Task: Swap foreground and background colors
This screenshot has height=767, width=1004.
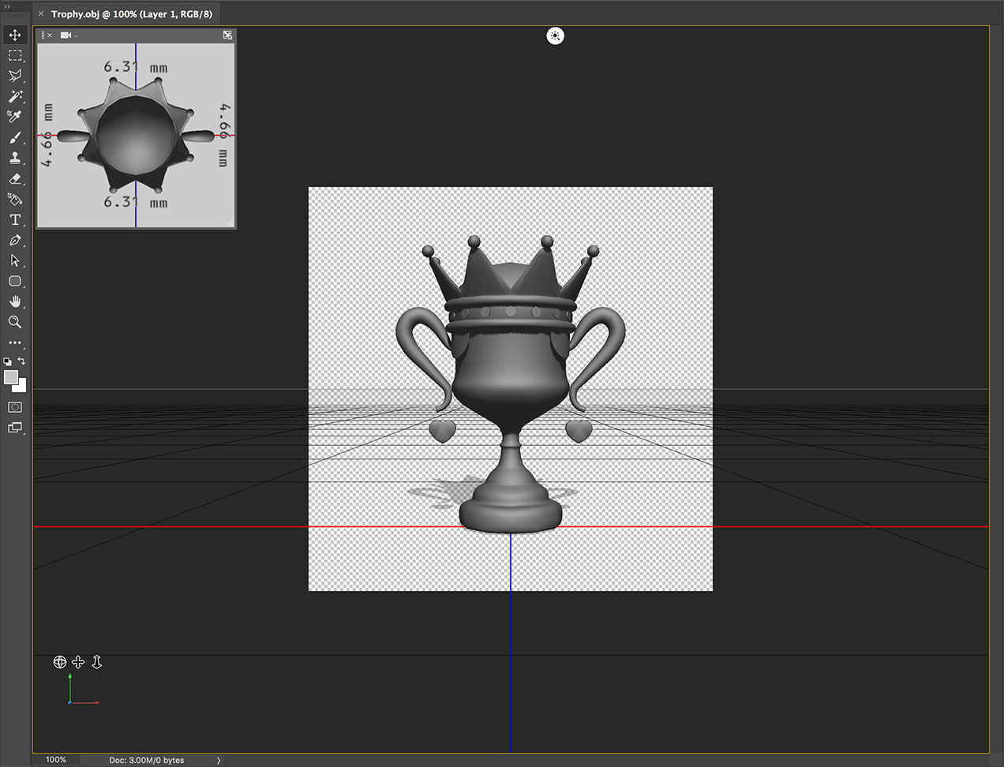Action: 21,361
